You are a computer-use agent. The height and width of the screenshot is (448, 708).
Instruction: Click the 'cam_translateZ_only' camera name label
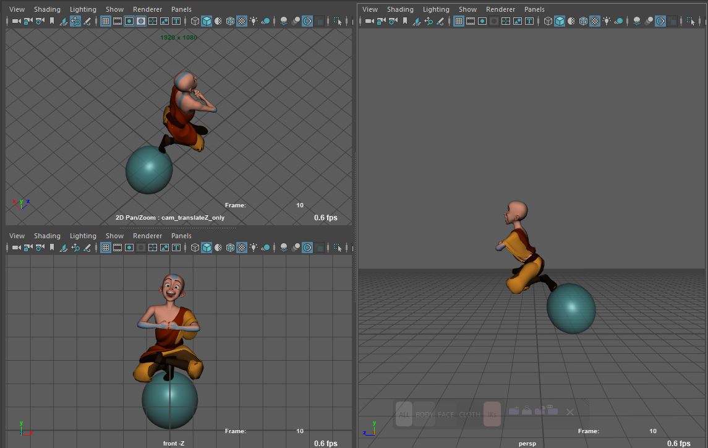click(193, 217)
